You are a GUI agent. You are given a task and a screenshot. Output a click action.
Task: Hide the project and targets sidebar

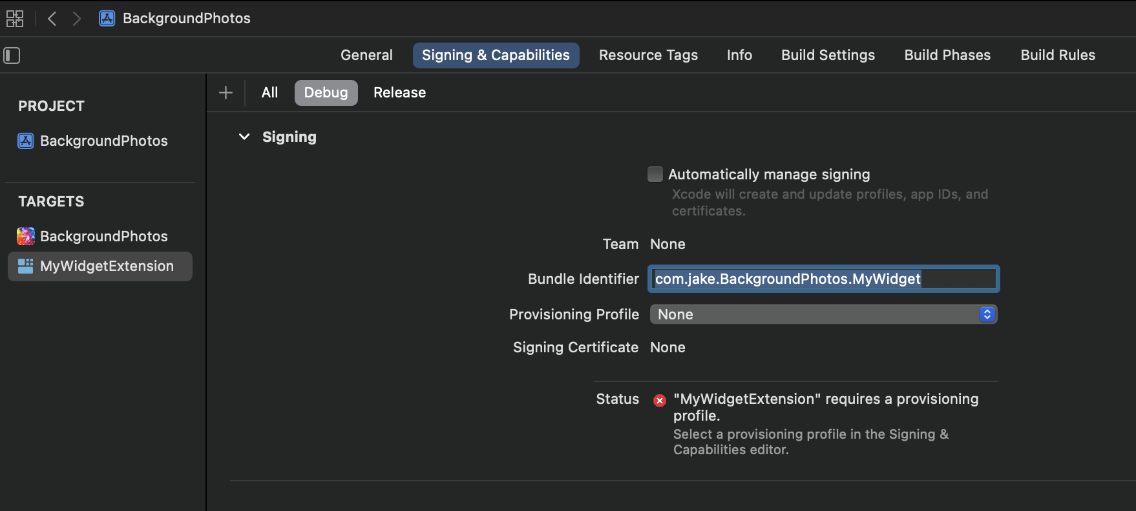point(12,55)
